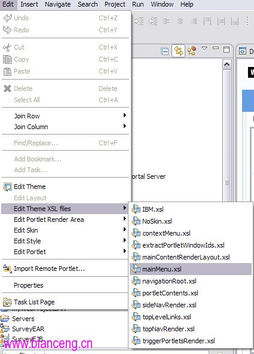Open contextMenu.xsl theme file
This screenshot has width=254, height=354.
point(191,233)
